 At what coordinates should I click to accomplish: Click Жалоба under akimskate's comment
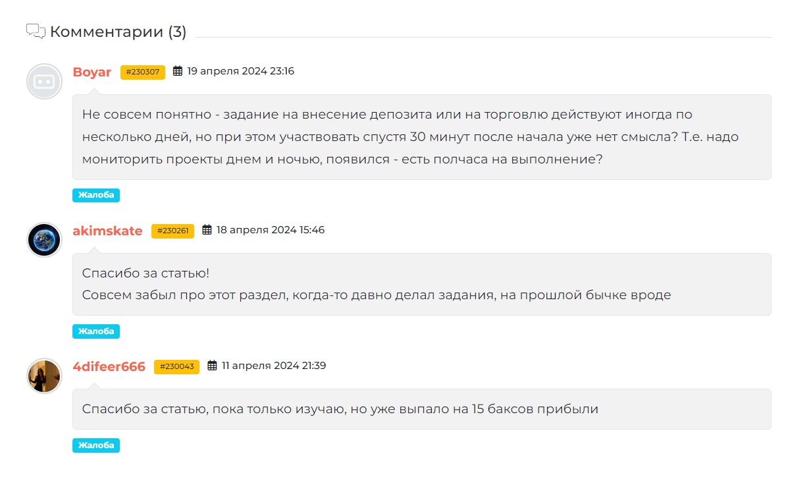95,331
